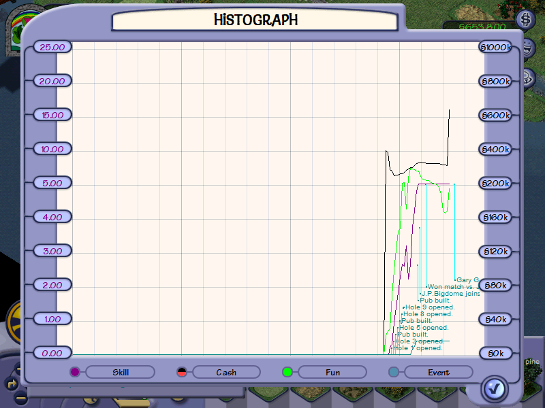The width and height of the screenshot is (545, 408).
Task: Select the 'Hole 8 opened.' event
Action: click(428, 314)
